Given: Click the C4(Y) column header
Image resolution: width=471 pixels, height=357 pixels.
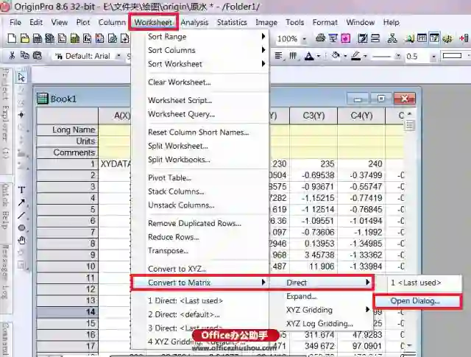Looking at the screenshot, I should point(361,116).
